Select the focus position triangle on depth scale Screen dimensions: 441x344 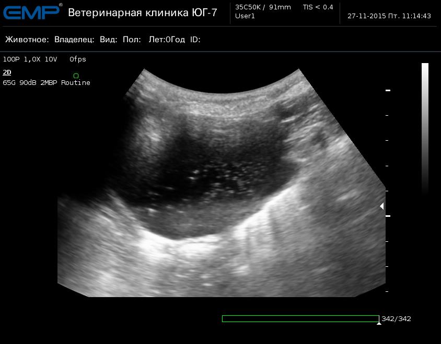[x=381, y=206]
